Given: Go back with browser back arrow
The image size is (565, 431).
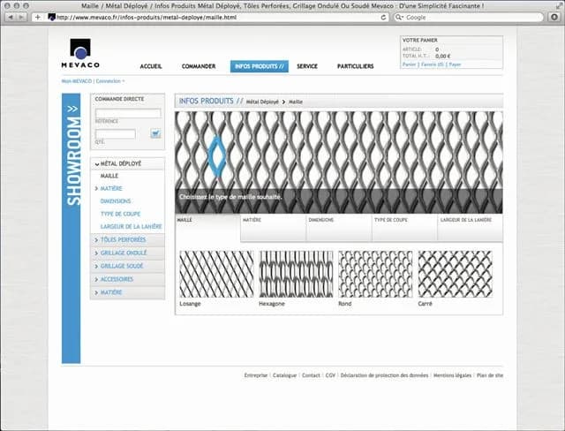Looking at the screenshot, I should coord(11,18).
